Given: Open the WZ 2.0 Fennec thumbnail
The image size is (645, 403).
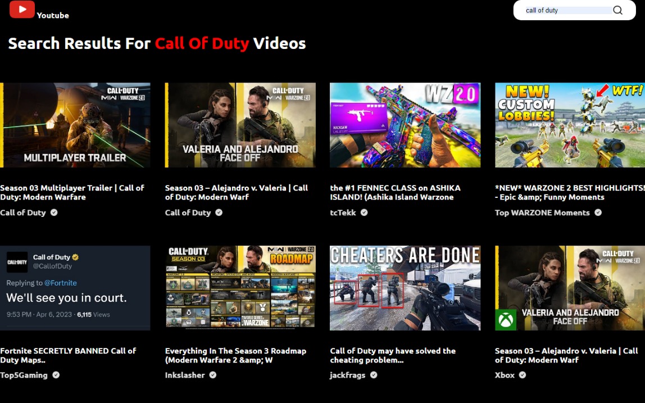Looking at the screenshot, I should pyautogui.click(x=405, y=125).
